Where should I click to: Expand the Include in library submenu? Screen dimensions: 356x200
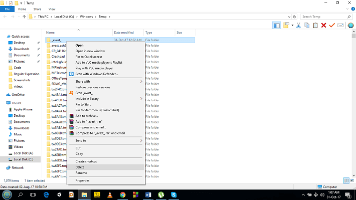coord(106,99)
